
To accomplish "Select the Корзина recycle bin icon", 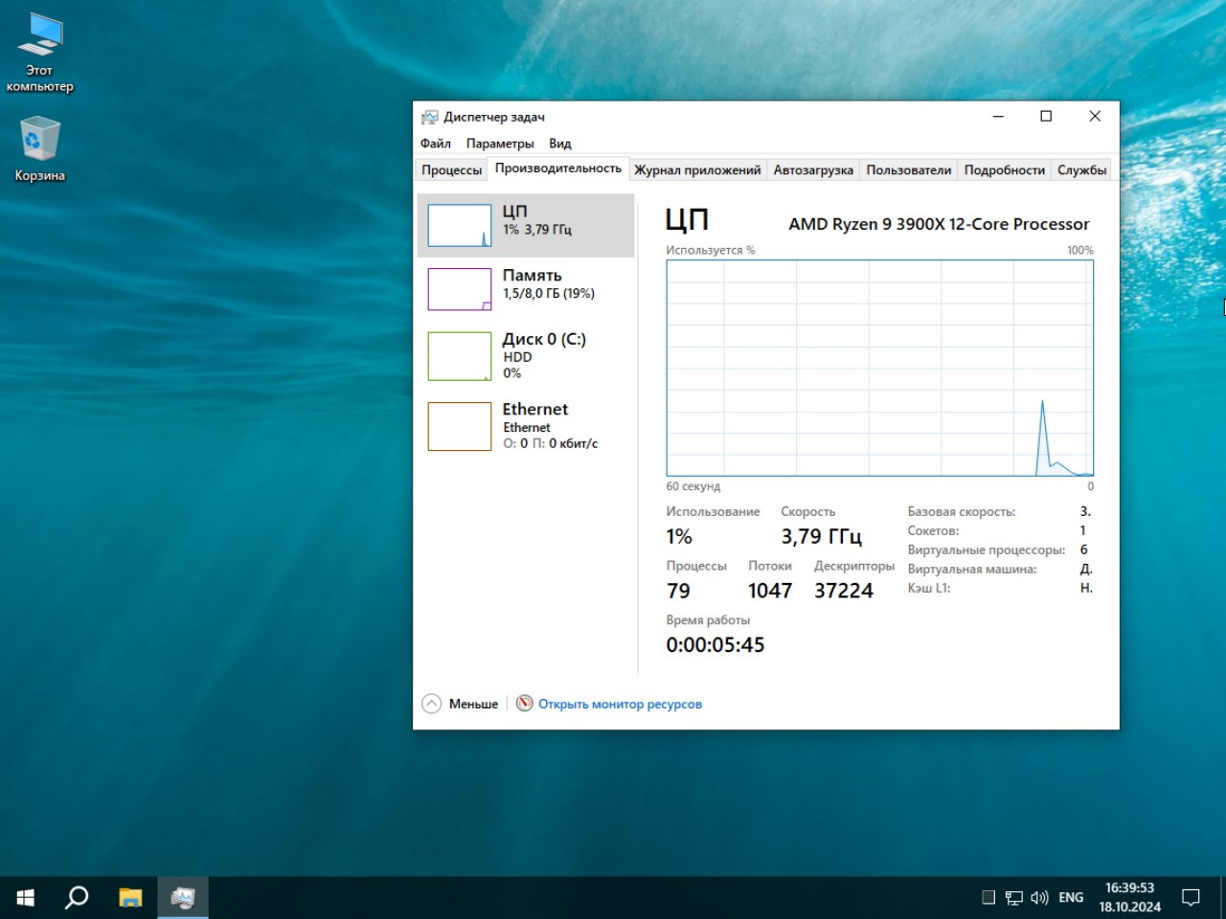I will click(x=39, y=148).
